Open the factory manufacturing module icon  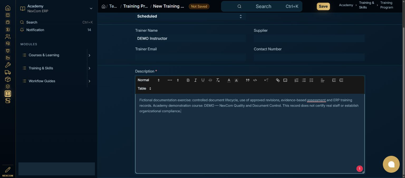(8, 58)
